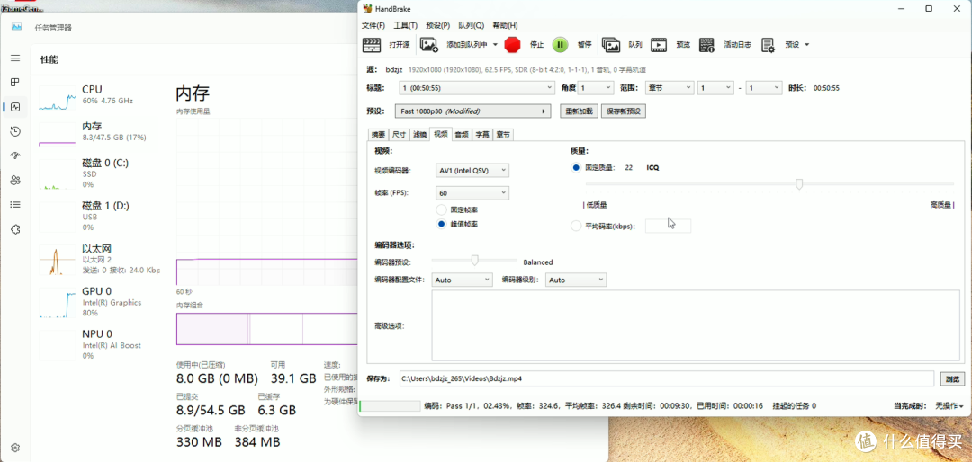The width and height of the screenshot is (972, 462).
Task: Click the Queue stacked images icon
Action: click(611, 45)
